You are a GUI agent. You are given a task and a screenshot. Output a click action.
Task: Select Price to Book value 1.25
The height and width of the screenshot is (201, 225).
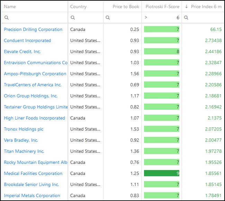pyautogui.click(x=135, y=173)
